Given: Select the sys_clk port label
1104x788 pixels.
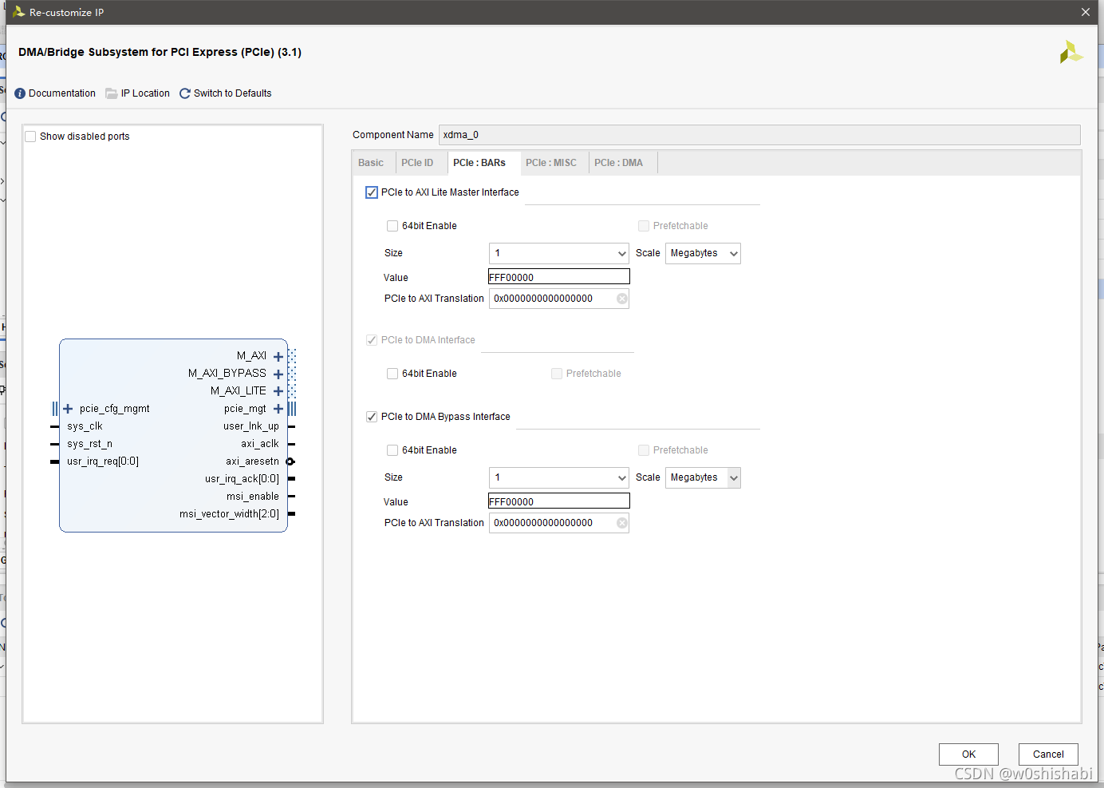Looking at the screenshot, I should (x=85, y=426).
